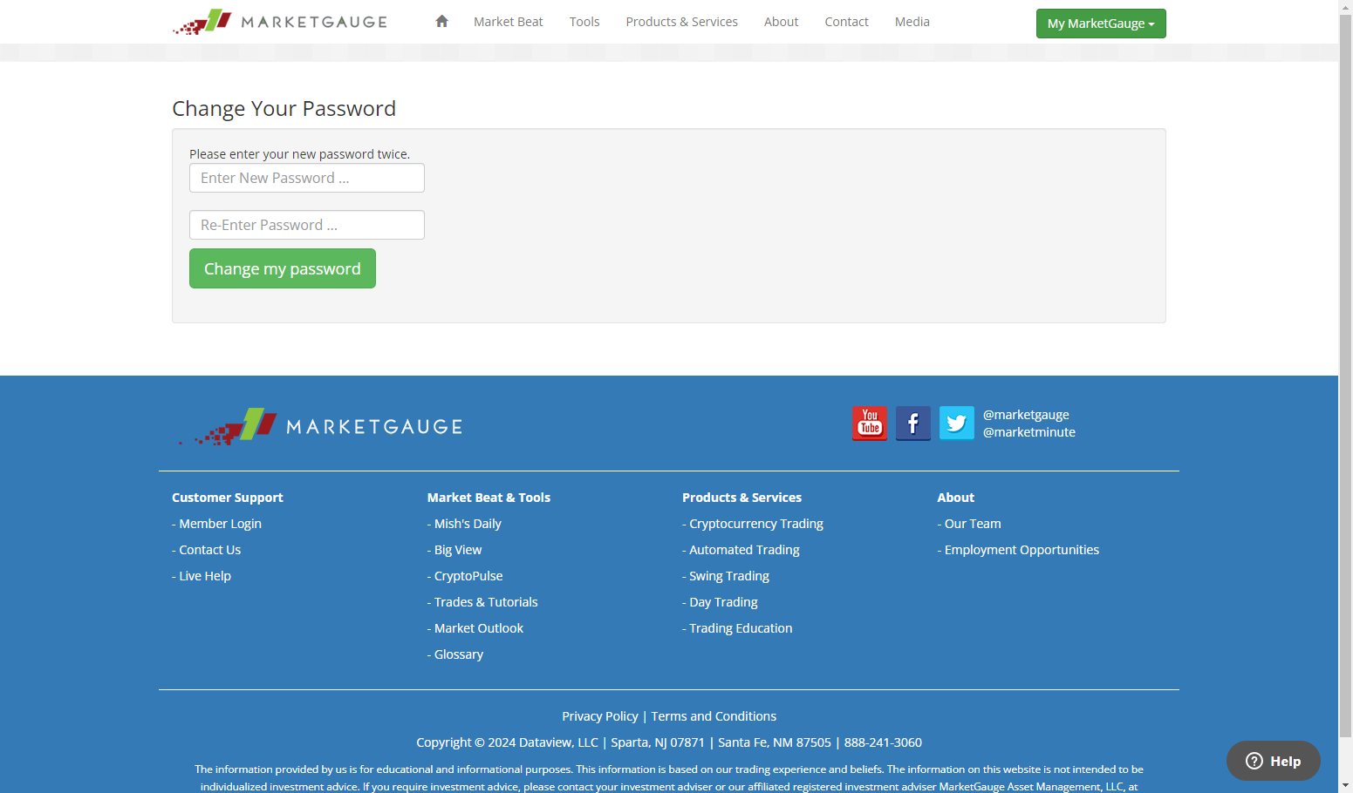Open the Swing Trading link
The width and height of the screenshot is (1353, 793).
729,576
